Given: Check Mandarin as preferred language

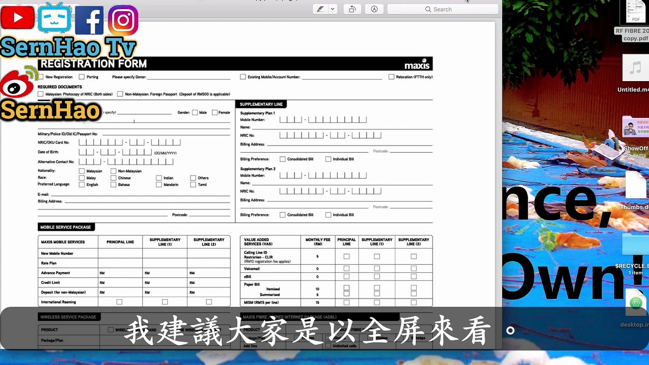Looking at the screenshot, I should click(x=159, y=185).
